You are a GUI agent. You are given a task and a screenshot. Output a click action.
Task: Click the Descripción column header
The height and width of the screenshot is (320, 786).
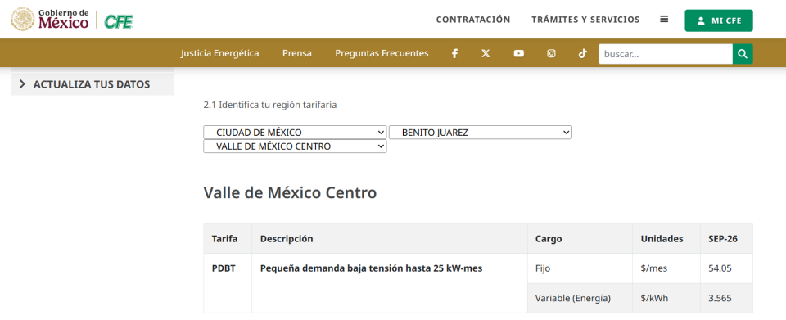[x=390, y=239]
